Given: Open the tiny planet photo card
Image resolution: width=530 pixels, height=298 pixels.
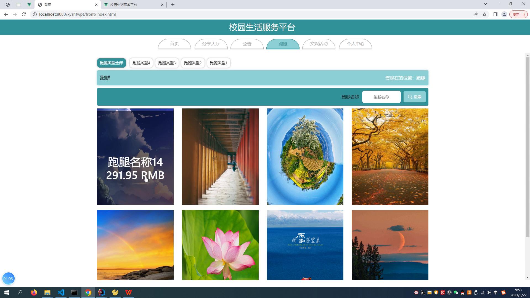Looking at the screenshot, I should tap(305, 157).
